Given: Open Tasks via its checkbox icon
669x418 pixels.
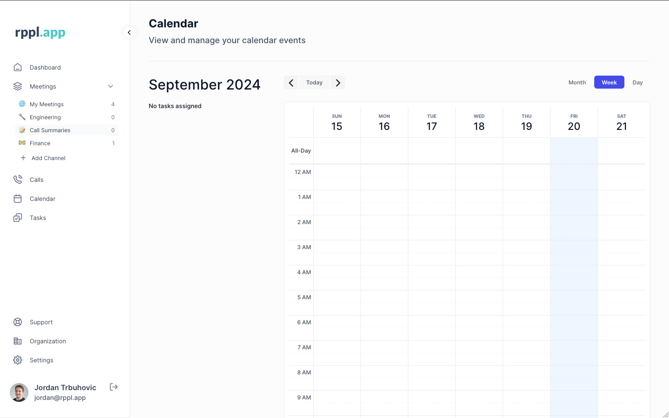Looking at the screenshot, I should point(18,218).
